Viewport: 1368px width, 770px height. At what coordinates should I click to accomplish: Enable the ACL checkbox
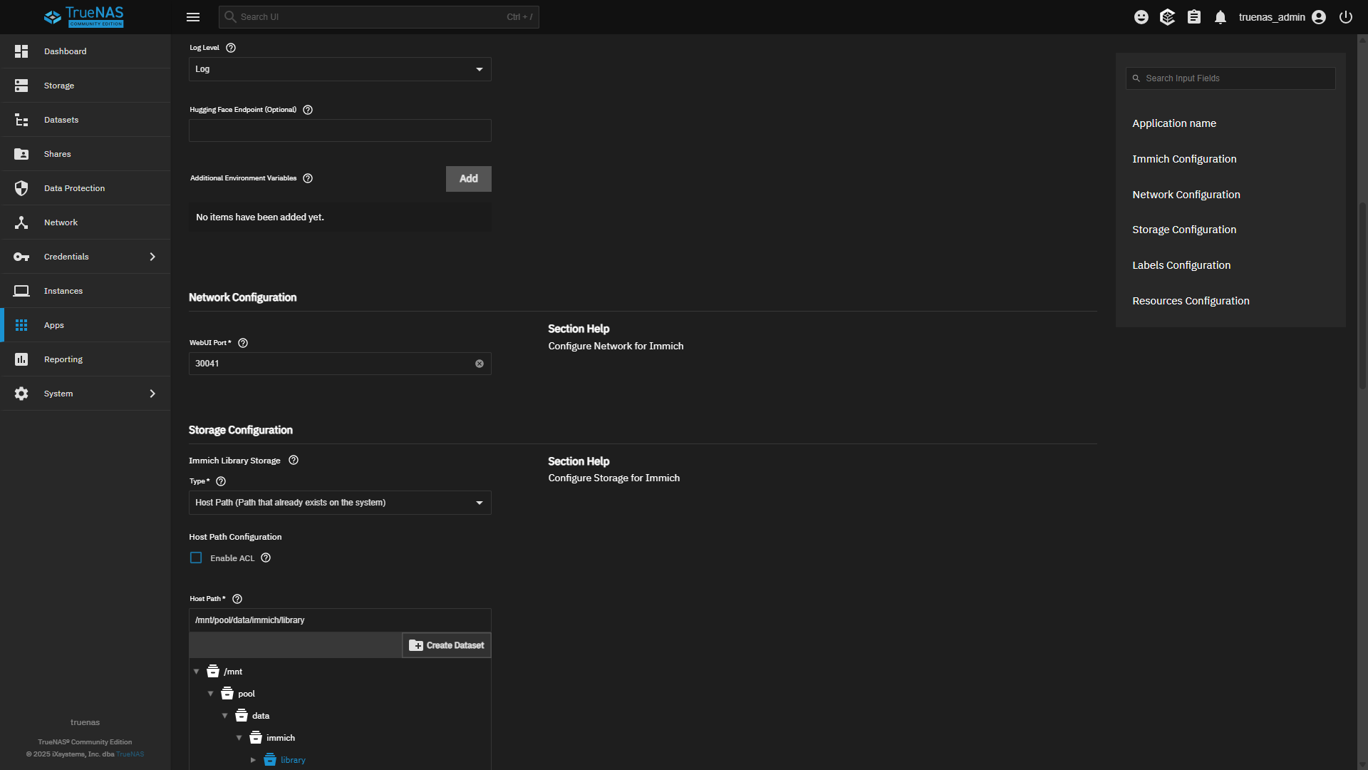point(196,558)
